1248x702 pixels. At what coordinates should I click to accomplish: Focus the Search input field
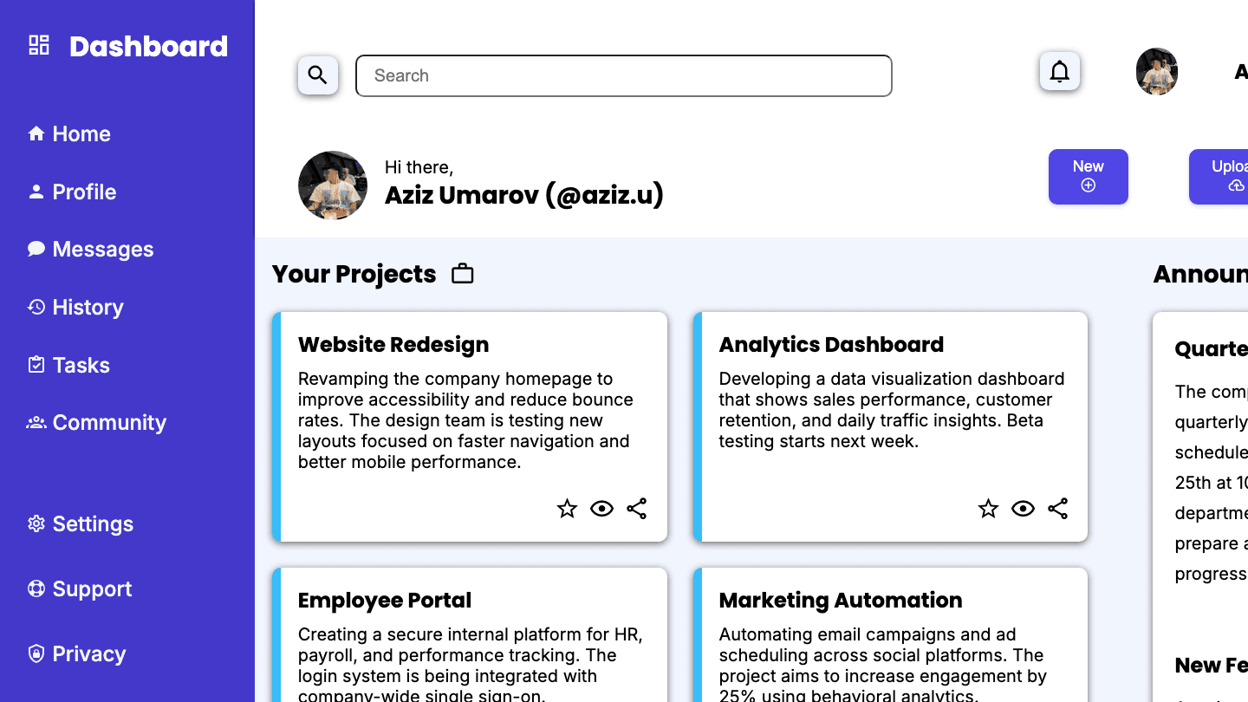[x=624, y=75]
